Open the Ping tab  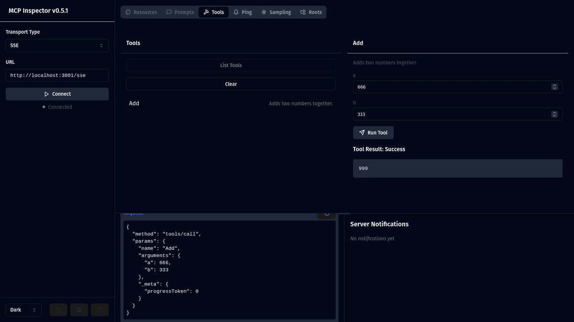(243, 12)
